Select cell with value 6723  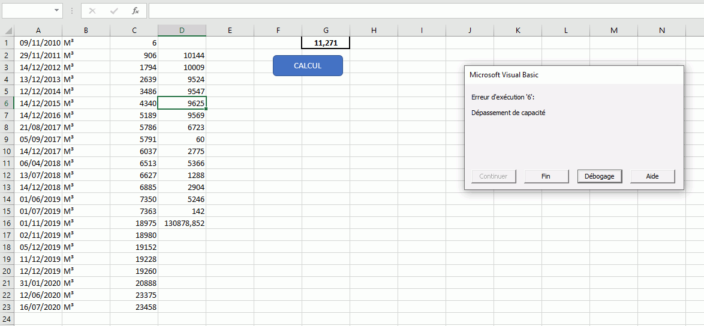[182, 127]
